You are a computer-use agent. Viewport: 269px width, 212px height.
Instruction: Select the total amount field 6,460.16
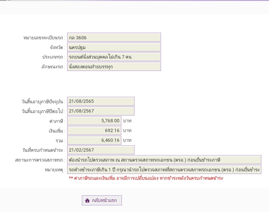point(94,140)
